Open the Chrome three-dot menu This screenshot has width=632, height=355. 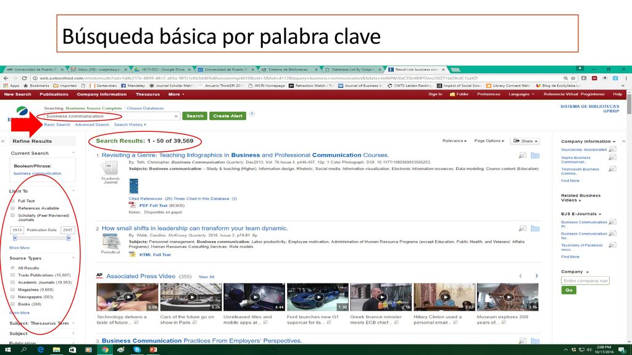(626, 78)
